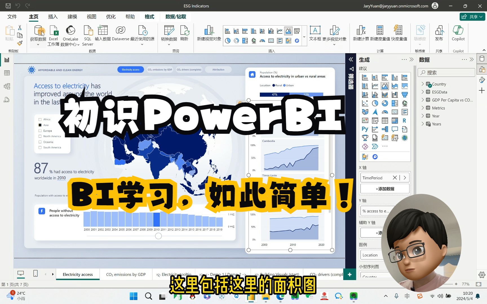Click +添加数据 under X 轴
This screenshot has width=487, height=304.
click(385, 189)
